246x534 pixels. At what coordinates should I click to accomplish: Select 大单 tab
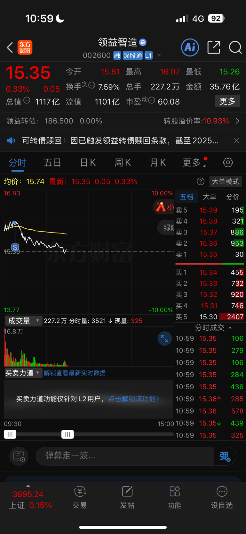[210, 197]
